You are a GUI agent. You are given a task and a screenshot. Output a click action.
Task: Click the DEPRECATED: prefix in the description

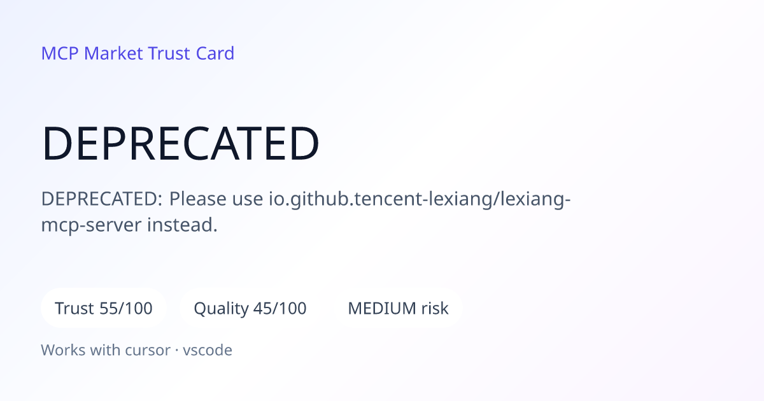pos(102,199)
